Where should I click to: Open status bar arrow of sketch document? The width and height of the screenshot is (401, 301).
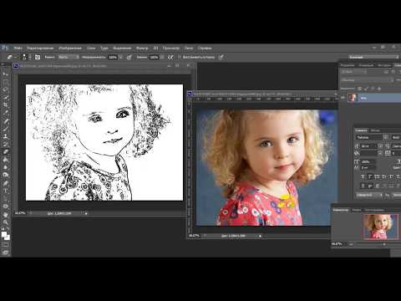point(86,213)
